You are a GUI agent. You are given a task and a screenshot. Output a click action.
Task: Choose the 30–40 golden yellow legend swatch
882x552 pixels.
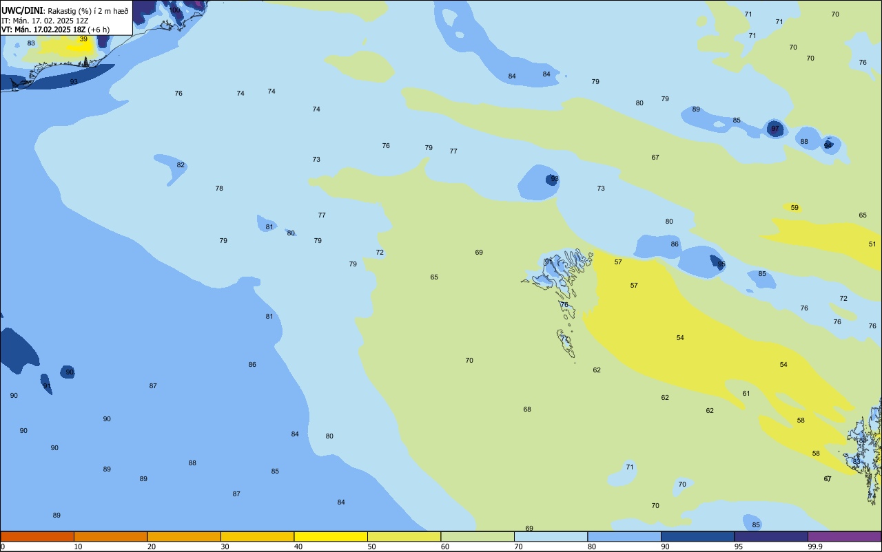point(257,536)
